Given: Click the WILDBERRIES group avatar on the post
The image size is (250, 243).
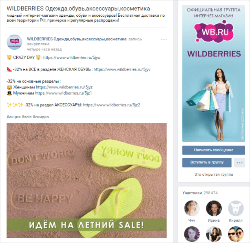Looking at the screenshot, I should (x=14, y=42).
